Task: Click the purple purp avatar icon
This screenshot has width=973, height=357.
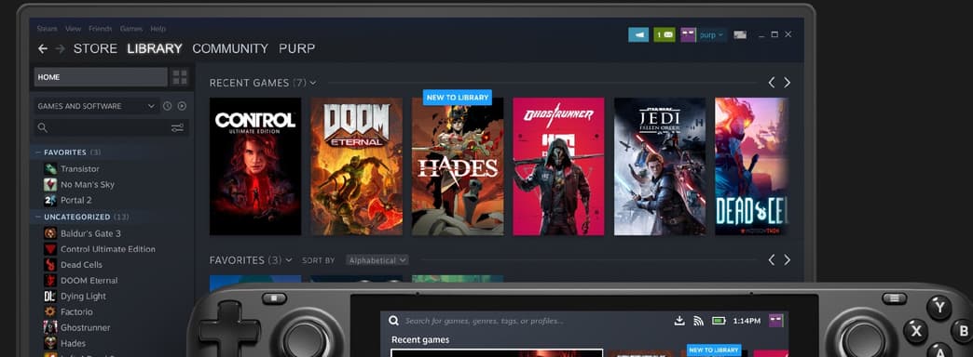Action: tap(688, 34)
